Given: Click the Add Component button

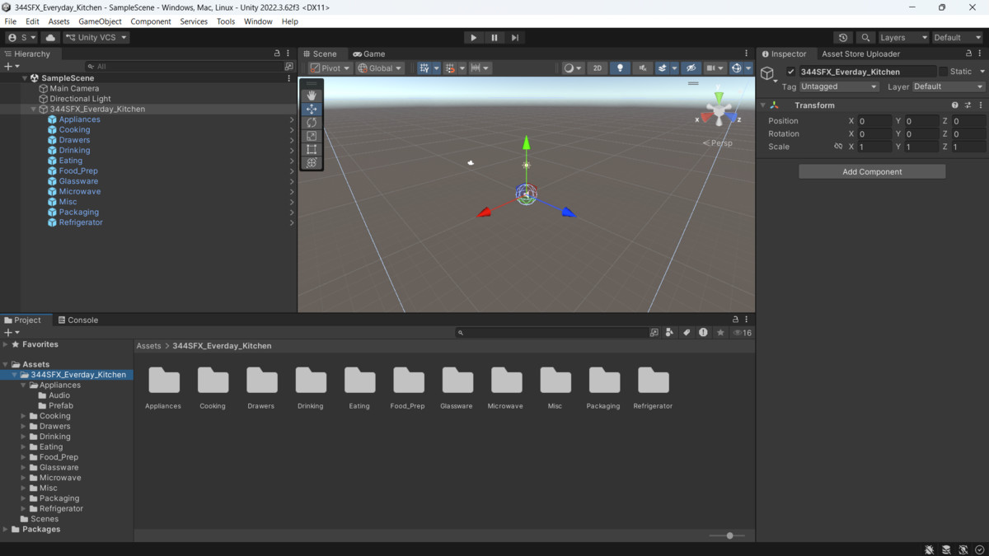Looking at the screenshot, I should tap(872, 171).
